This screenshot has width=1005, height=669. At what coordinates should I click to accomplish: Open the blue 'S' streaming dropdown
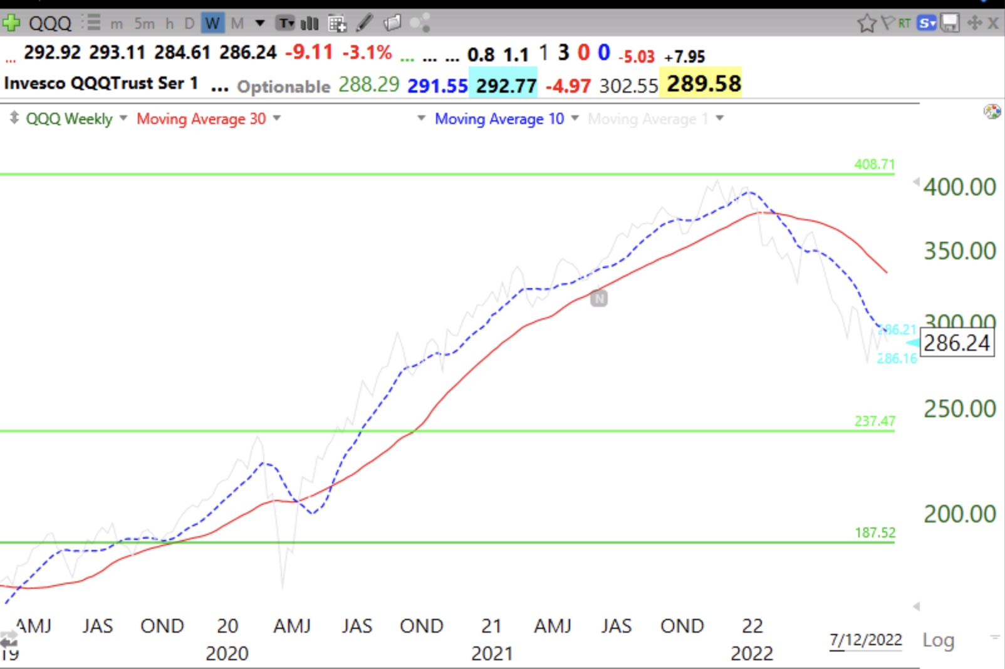[927, 23]
